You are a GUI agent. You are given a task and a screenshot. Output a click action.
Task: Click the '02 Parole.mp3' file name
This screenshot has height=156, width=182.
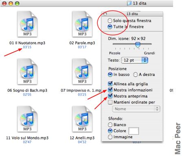[x=82, y=43]
